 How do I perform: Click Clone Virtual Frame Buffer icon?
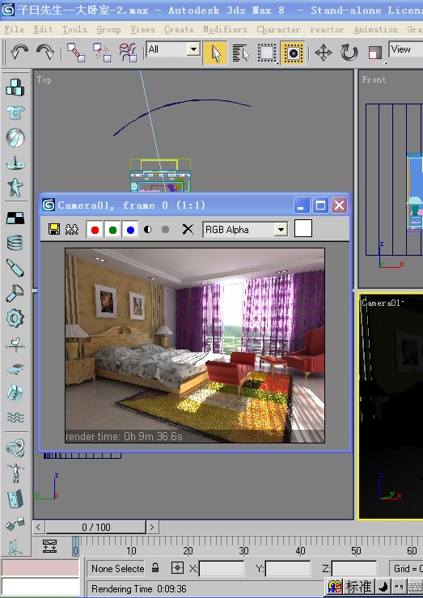(72, 229)
